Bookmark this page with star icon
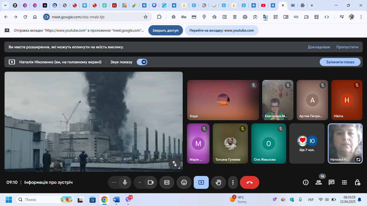Viewport: 367px width, 206px height. point(146,17)
